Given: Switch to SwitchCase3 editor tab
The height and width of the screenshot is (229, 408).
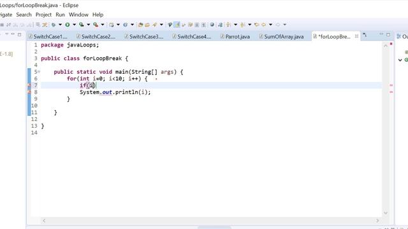Looking at the screenshot, I should pyautogui.click(x=144, y=37).
